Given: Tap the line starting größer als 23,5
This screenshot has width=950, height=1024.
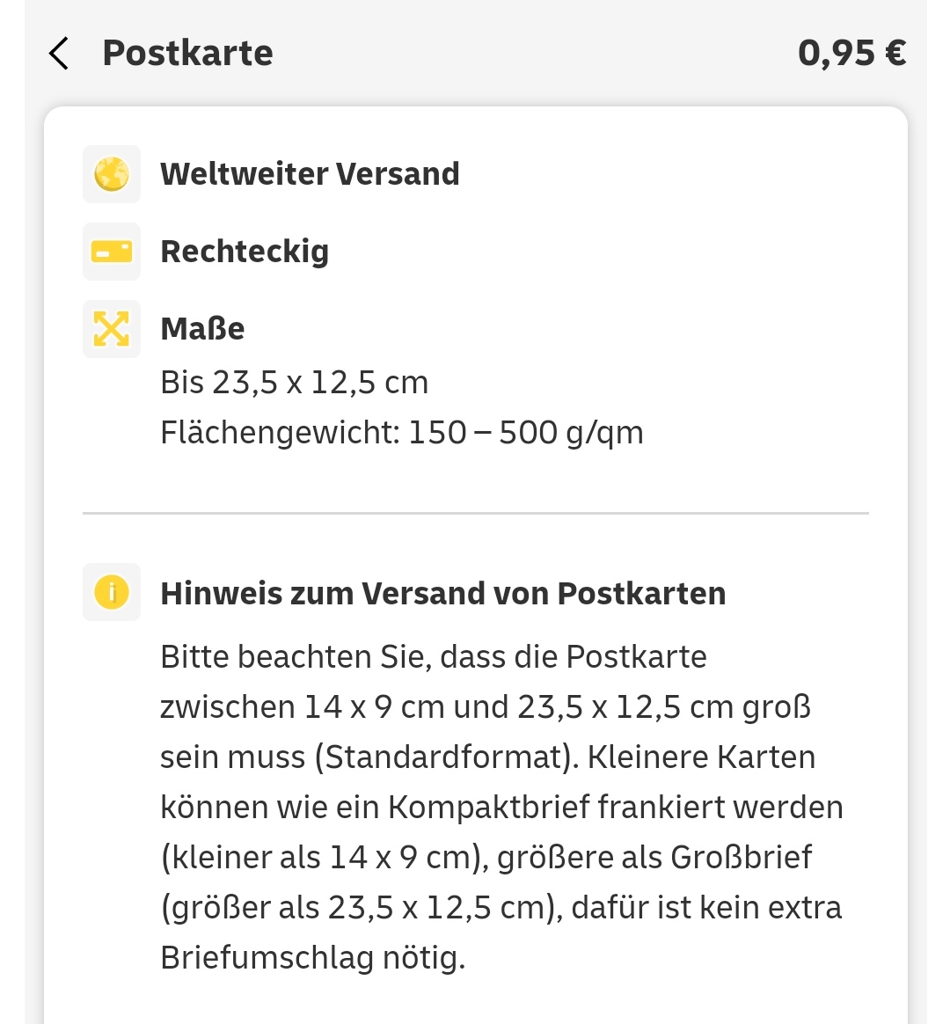Looking at the screenshot, I should (501, 909).
